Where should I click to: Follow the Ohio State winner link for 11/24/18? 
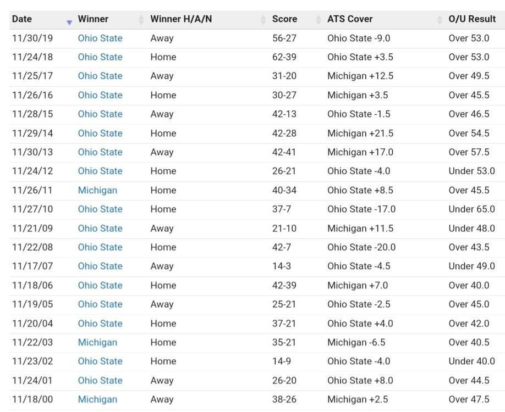pos(100,57)
